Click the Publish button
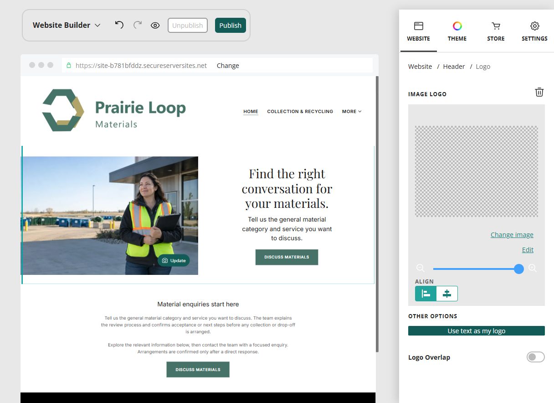 pyautogui.click(x=231, y=26)
